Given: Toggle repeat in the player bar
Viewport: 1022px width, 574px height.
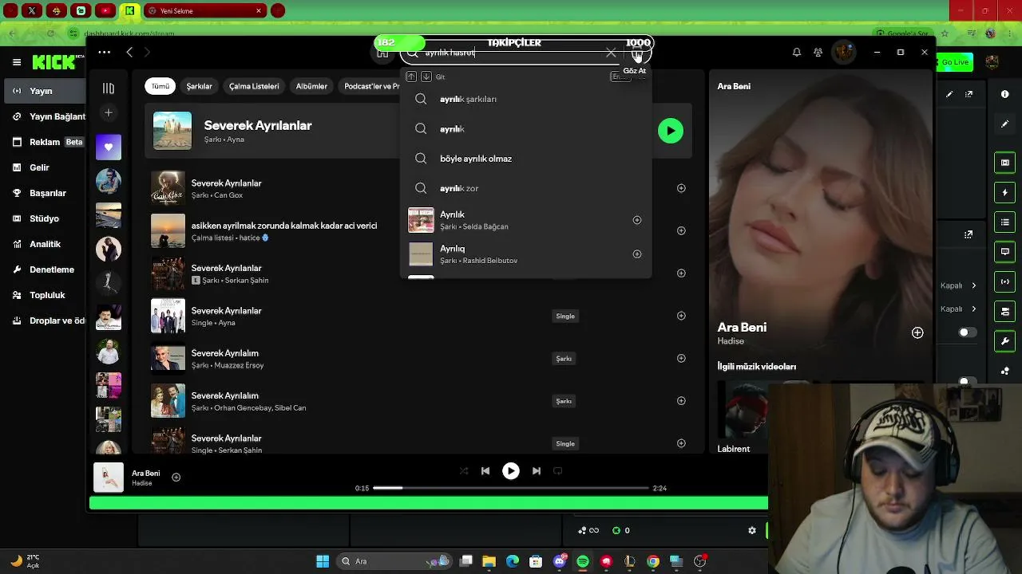Looking at the screenshot, I should [x=558, y=471].
